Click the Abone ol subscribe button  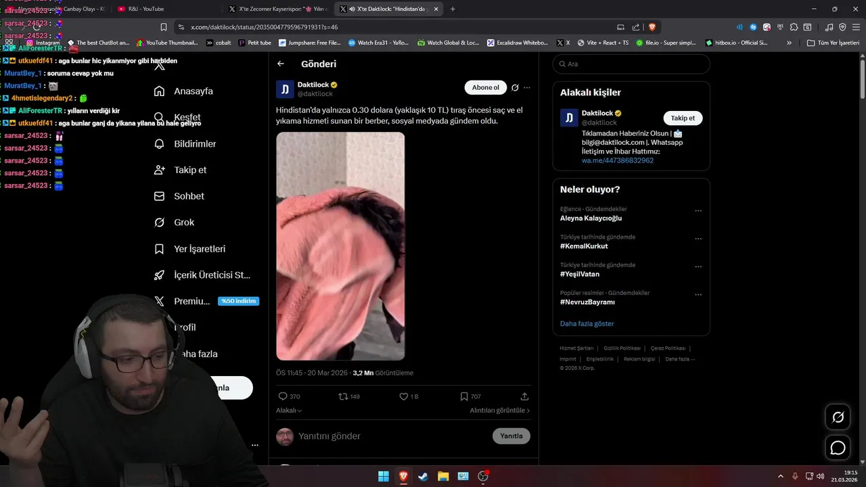pyautogui.click(x=485, y=87)
